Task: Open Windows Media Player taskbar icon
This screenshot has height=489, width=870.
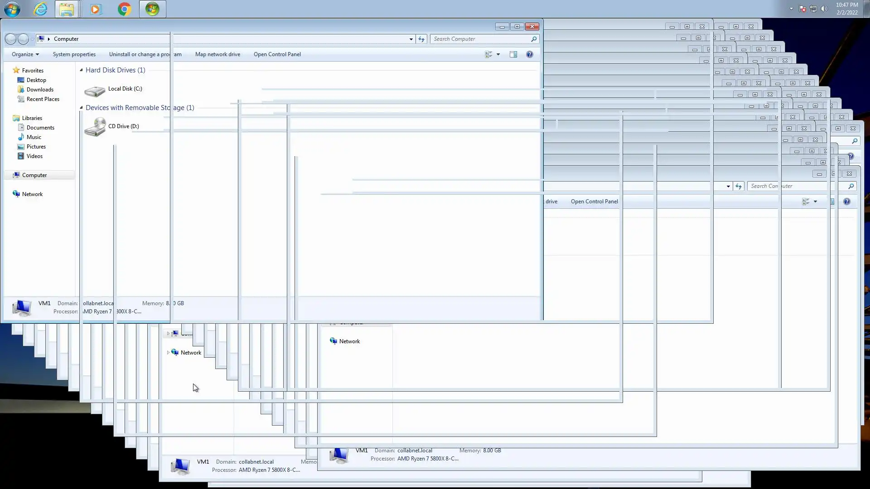Action: point(96,9)
